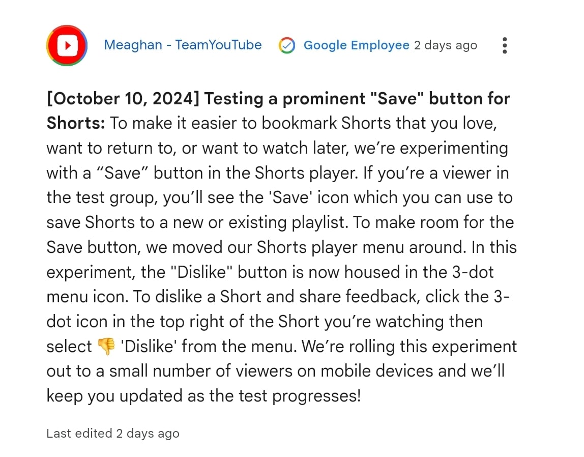Click the Google Employee label text

click(x=356, y=45)
